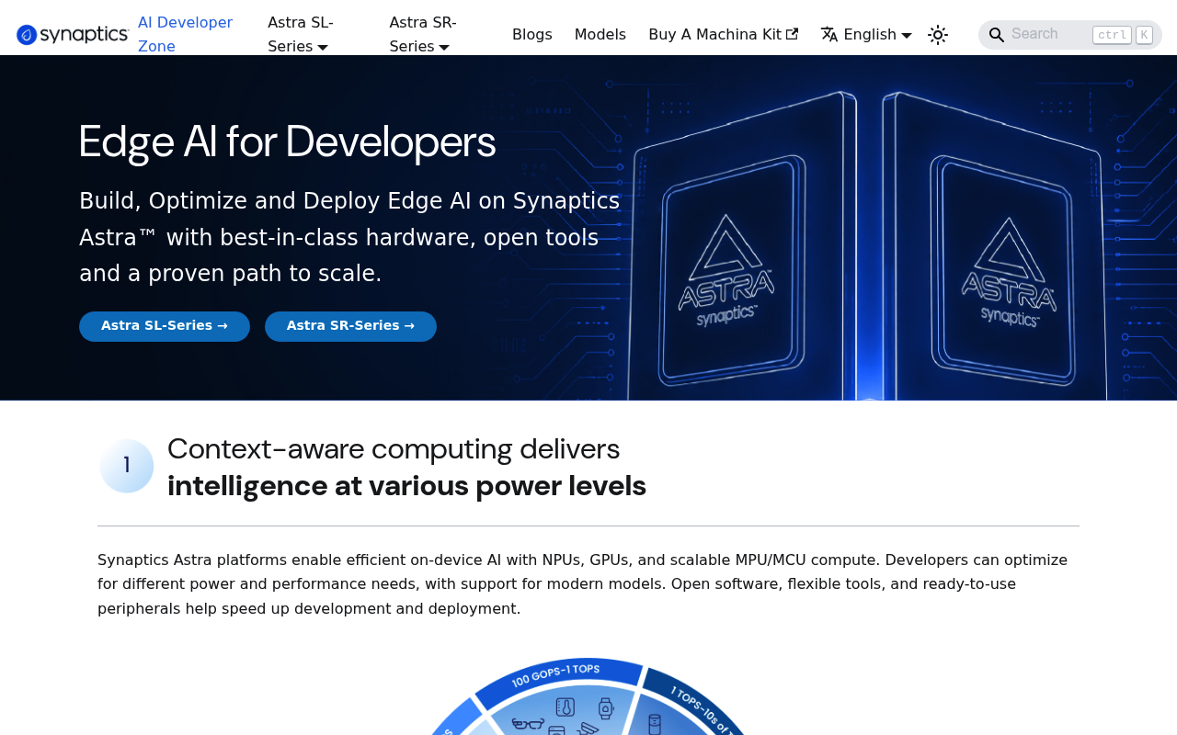Open the Buy A Machina Kit link
Viewport: 1177px width, 735px height.
[723, 35]
